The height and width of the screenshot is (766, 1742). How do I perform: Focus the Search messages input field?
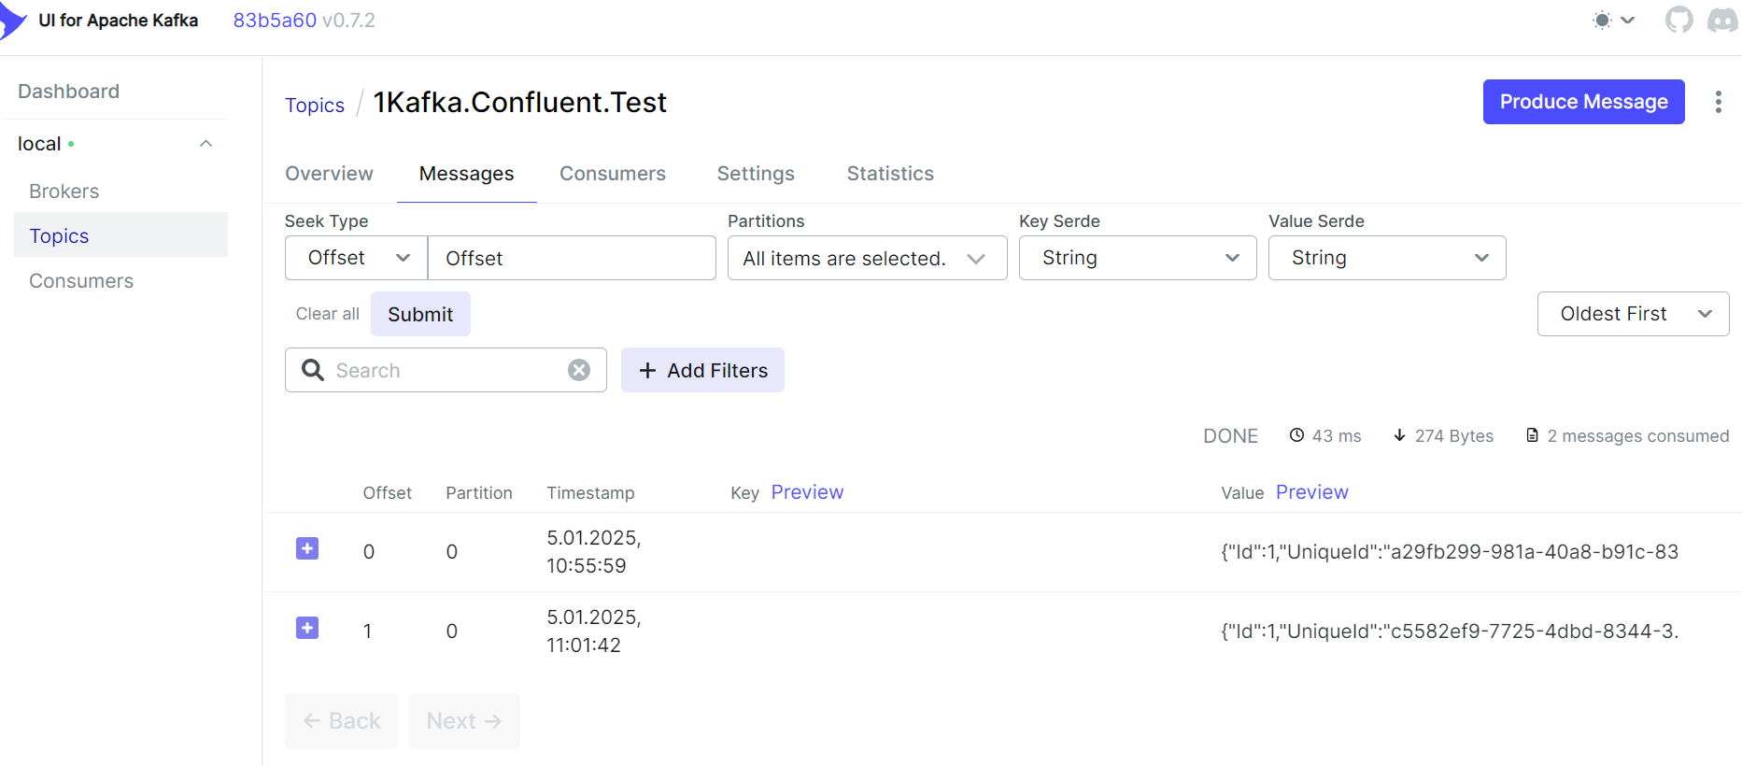[446, 370]
